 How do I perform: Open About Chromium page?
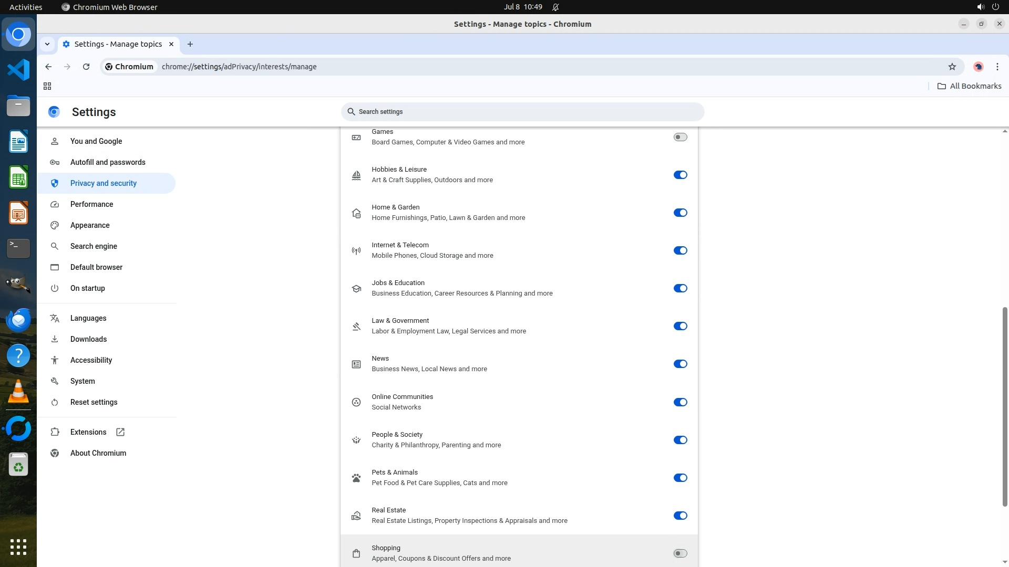[x=98, y=453]
